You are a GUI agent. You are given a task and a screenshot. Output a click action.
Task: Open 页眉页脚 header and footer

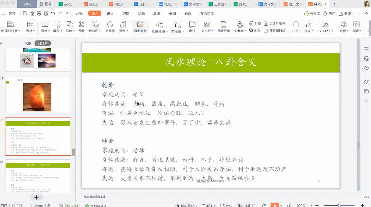pyautogui.click(x=223, y=27)
